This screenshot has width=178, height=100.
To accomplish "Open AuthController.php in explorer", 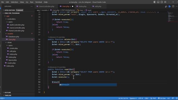I will pos(17,25).
